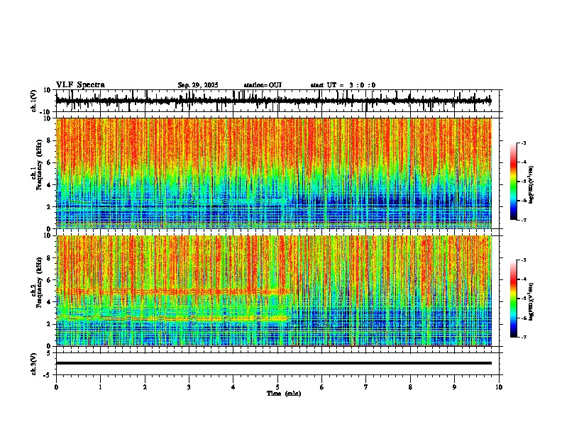This screenshot has width=562, height=434.
Task: Click the "VLF Spectra" plot title
Action: point(81,85)
